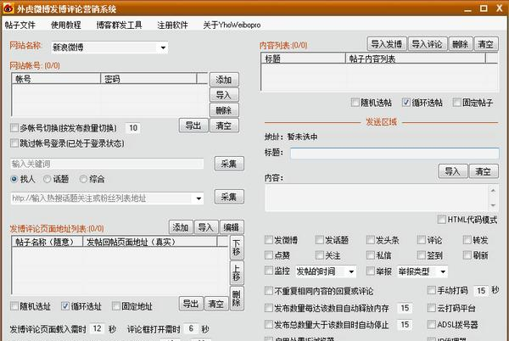Click the 导入发博 button
The width and height of the screenshot is (509, 341).
pos(386,43)
